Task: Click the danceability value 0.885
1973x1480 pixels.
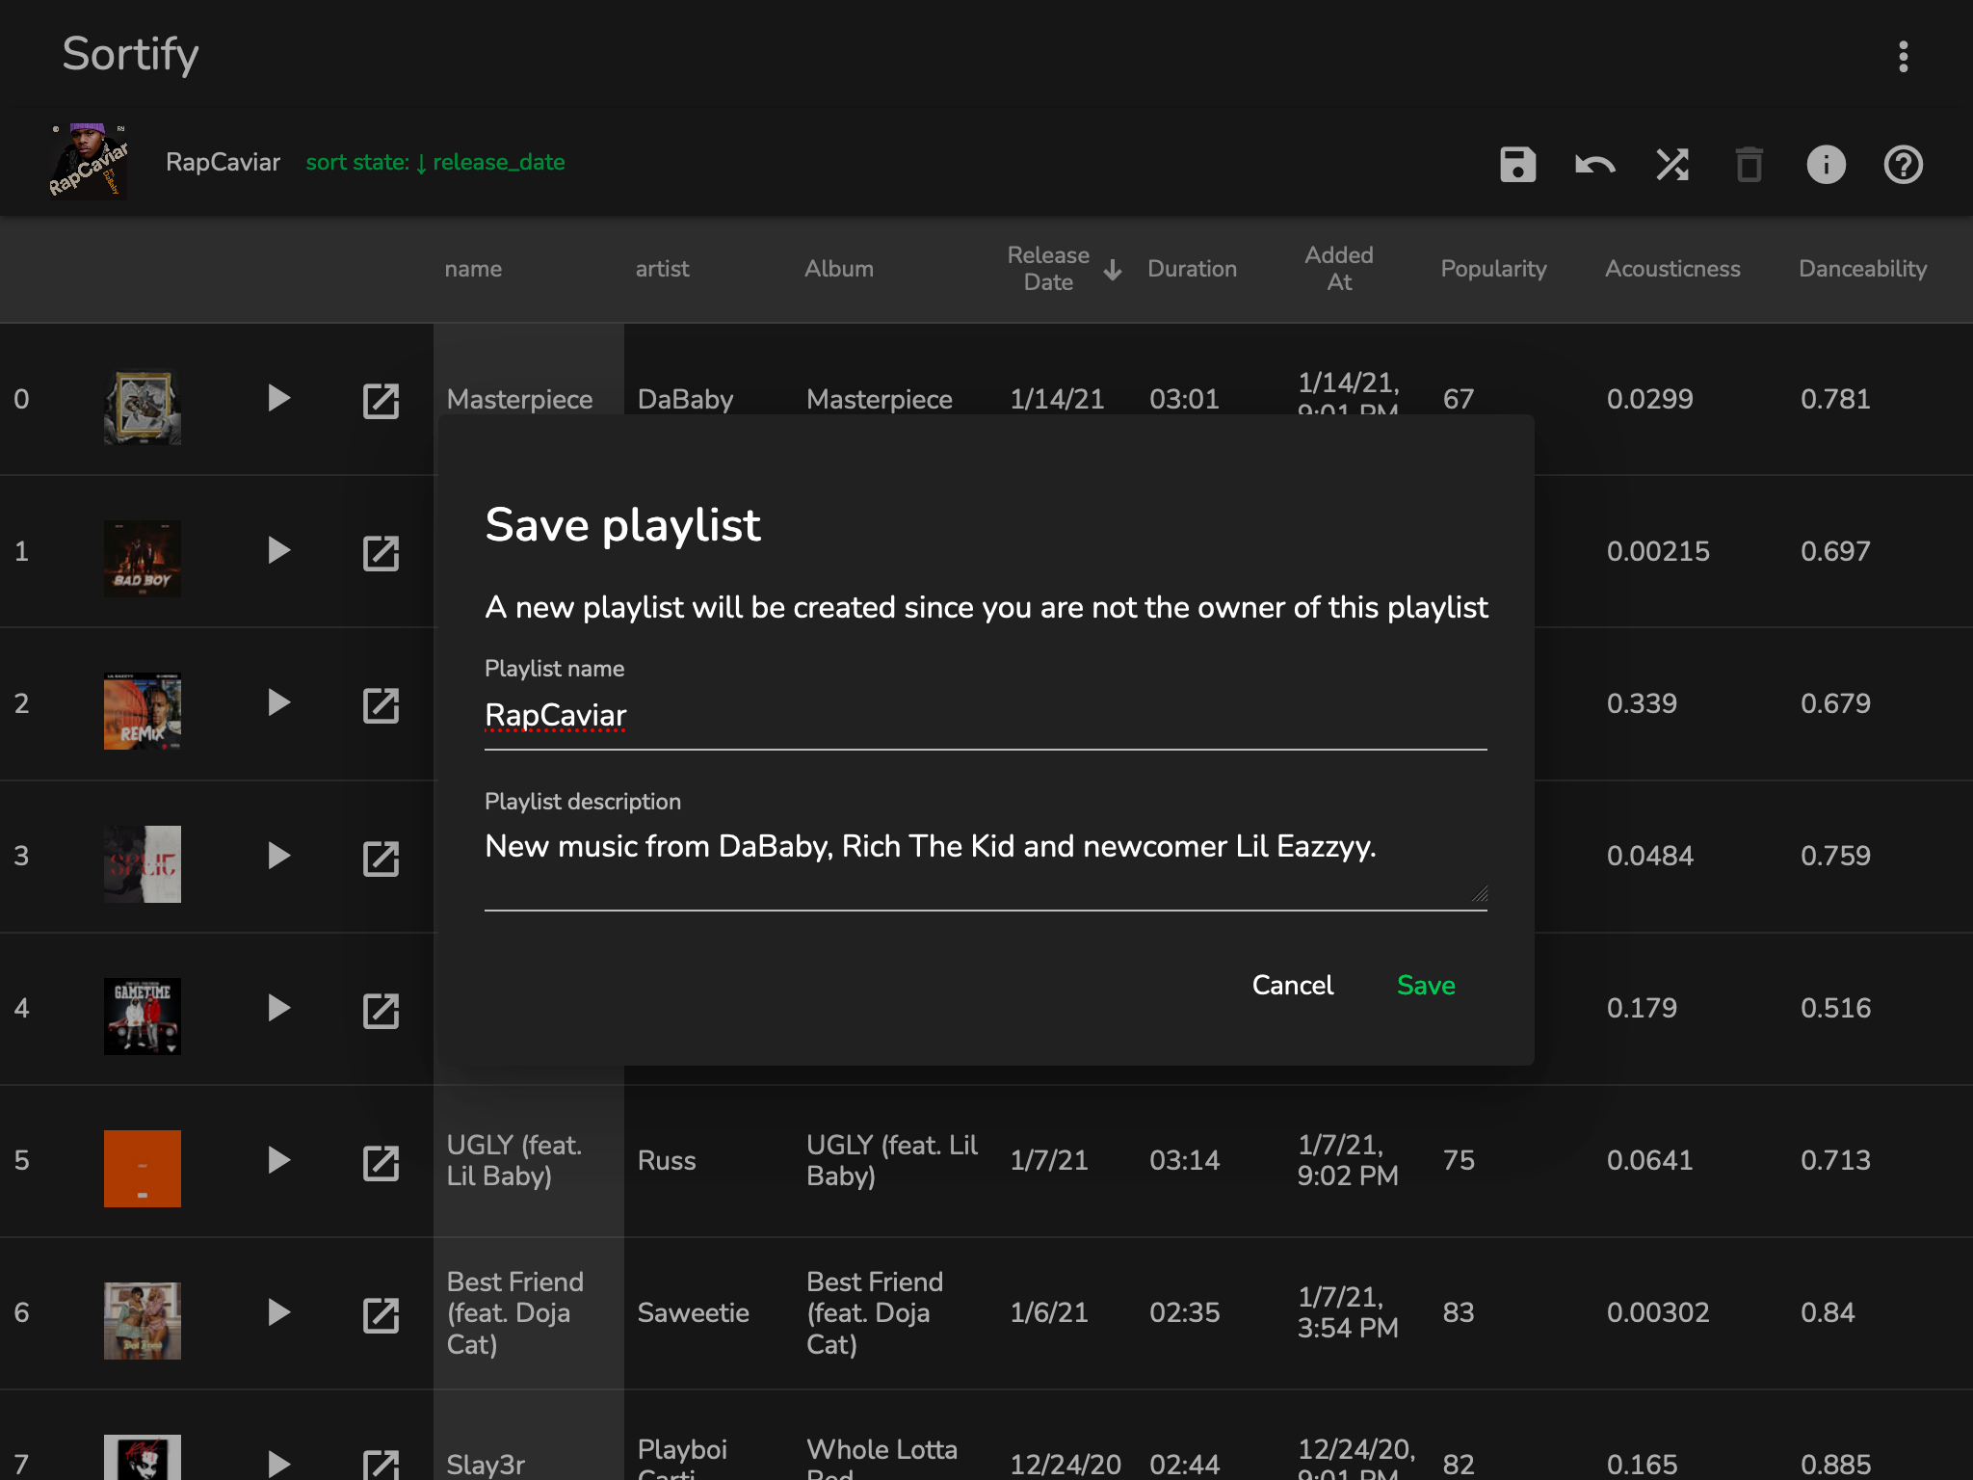Action: pyautogui.click(x=1835, y=1465)
